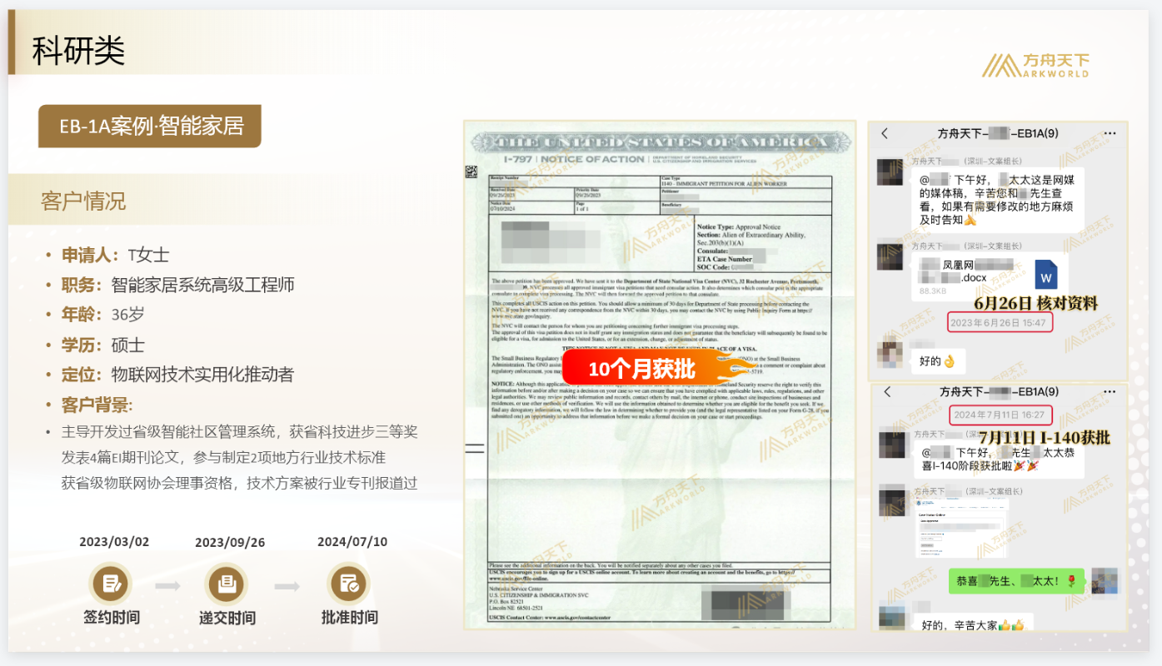The height and width of the screenshot is (666, 1162).
Task: Open the three-dot menu in the bottom chat
Action: click(1110, 390)
